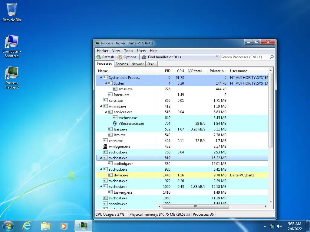310x232 pixels.
Task: Expand the toolbar overflow chevron
Action: (x=217, y=56)
